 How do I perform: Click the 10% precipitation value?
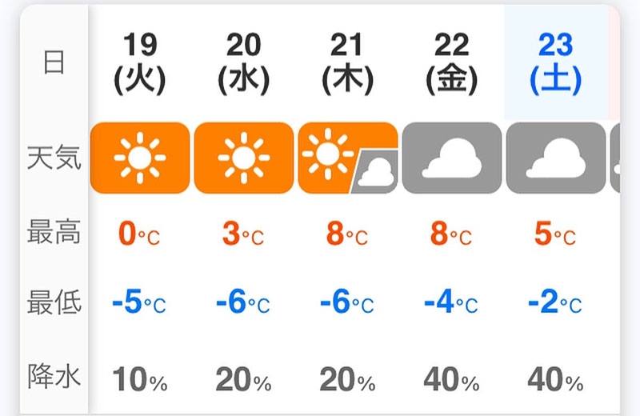139,379
